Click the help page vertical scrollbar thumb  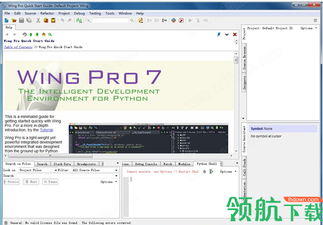coord(236,60)
